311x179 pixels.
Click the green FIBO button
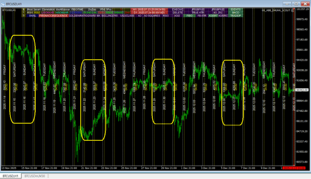[x=190, y=15]
